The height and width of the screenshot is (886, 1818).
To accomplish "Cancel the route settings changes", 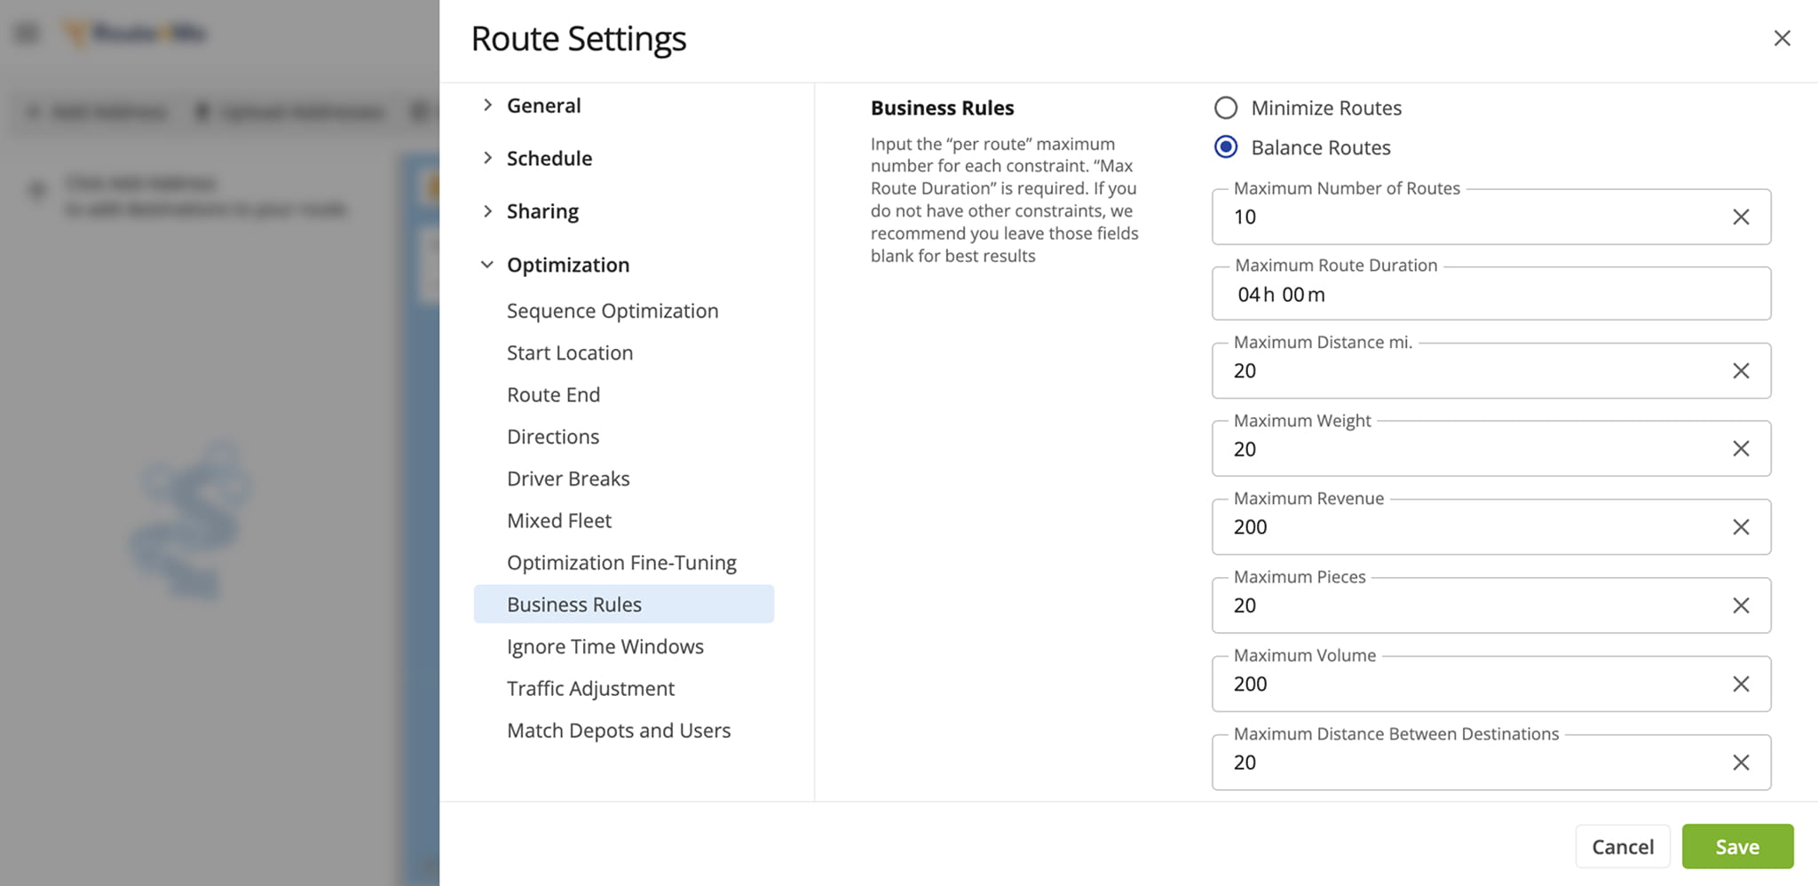I will pyautogui.click(x=1622, y=847).
